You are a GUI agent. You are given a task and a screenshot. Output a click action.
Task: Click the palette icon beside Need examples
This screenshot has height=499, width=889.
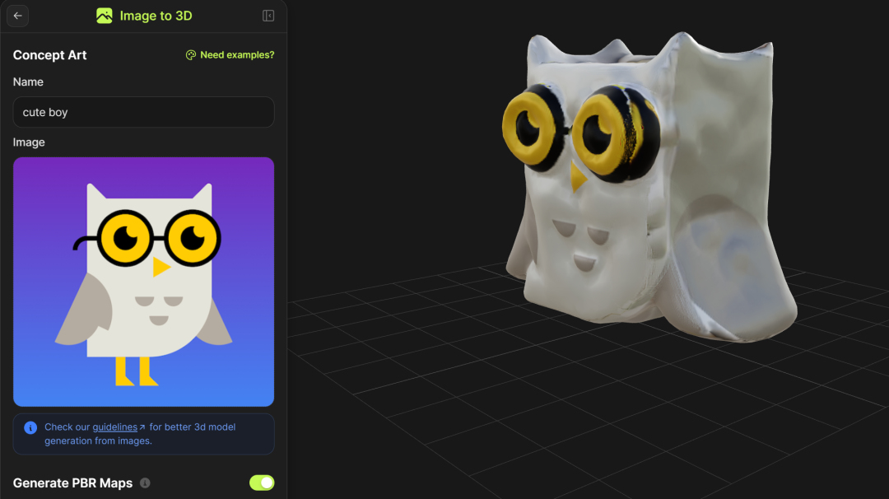point(191,55)
